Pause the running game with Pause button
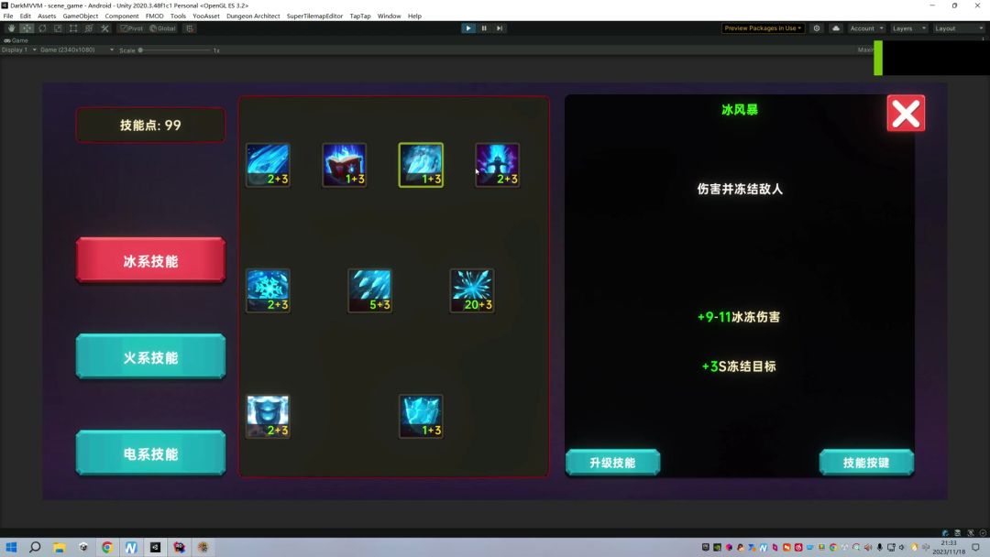This screenshot has width=990, height=557. point(484,28)
